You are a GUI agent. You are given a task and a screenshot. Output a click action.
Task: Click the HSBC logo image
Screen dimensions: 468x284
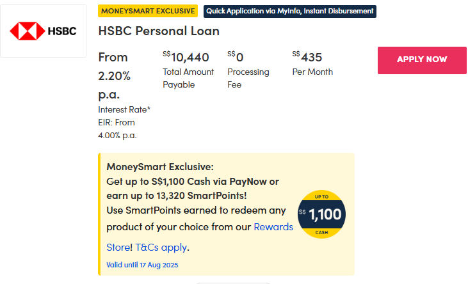pyautogui.click(x=43, y=31)
